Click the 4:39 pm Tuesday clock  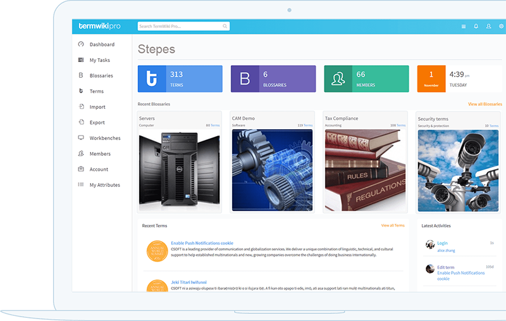pos(460,79)
